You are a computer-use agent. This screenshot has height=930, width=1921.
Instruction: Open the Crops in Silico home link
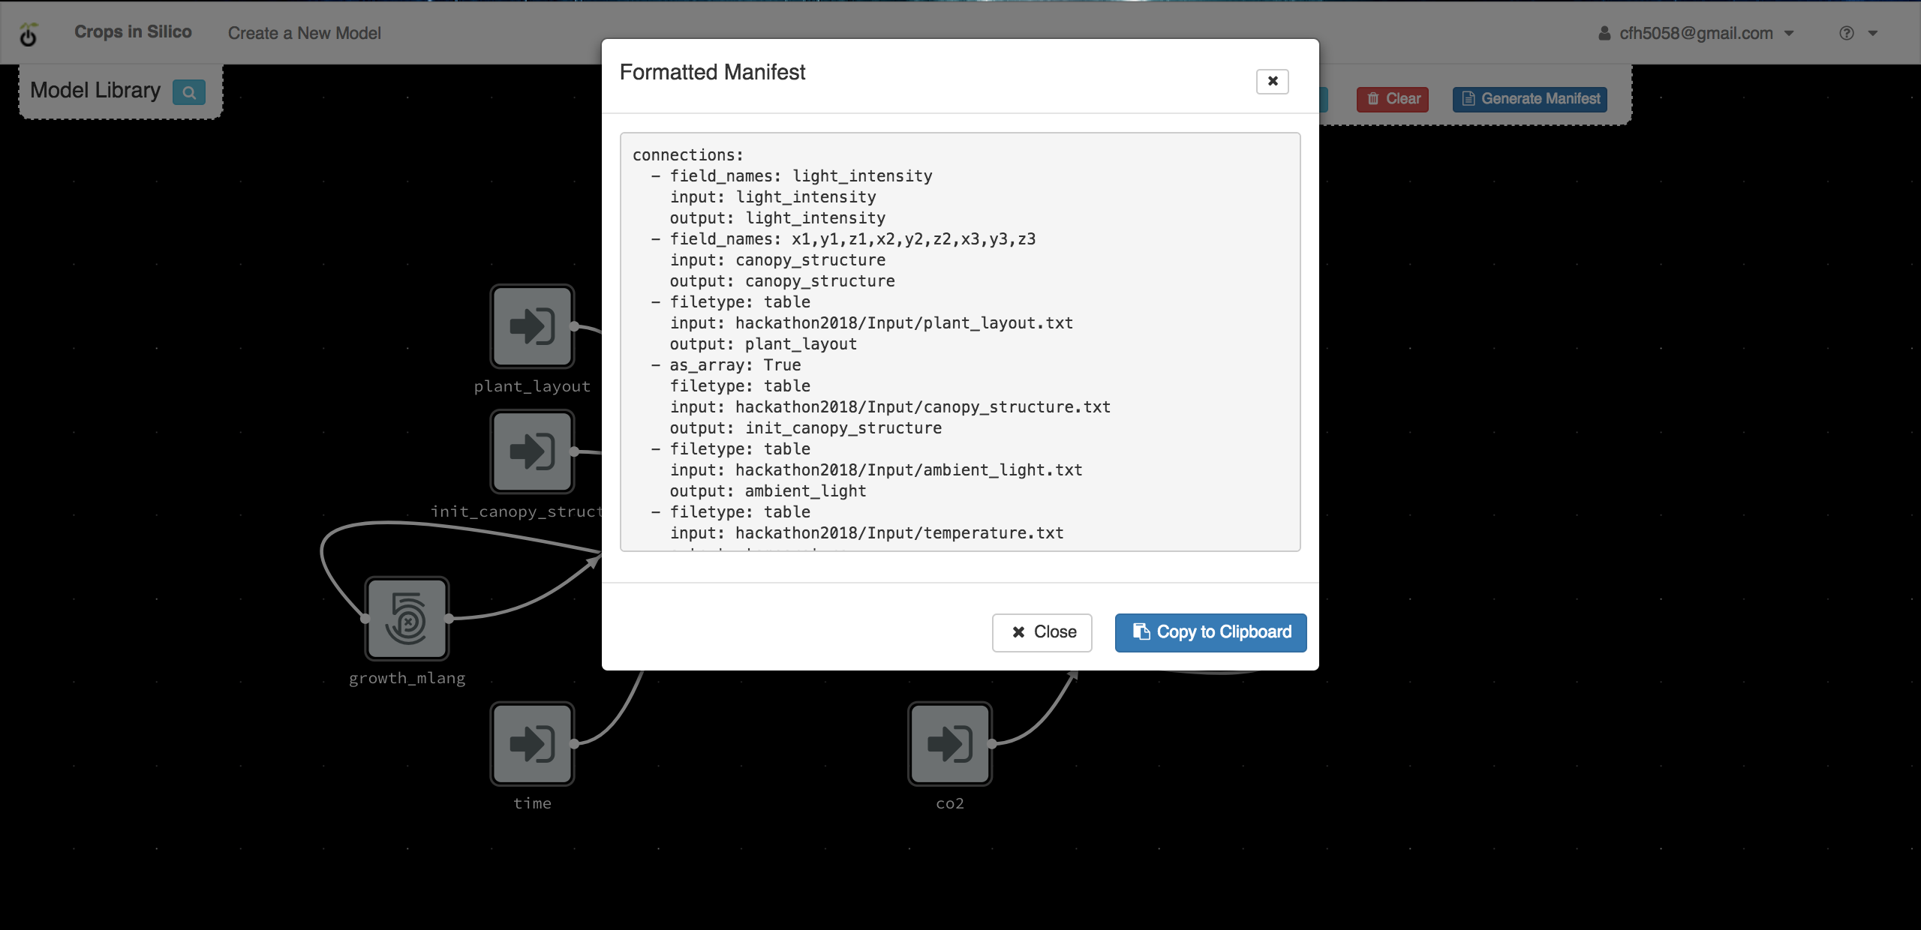pos(133,32)
